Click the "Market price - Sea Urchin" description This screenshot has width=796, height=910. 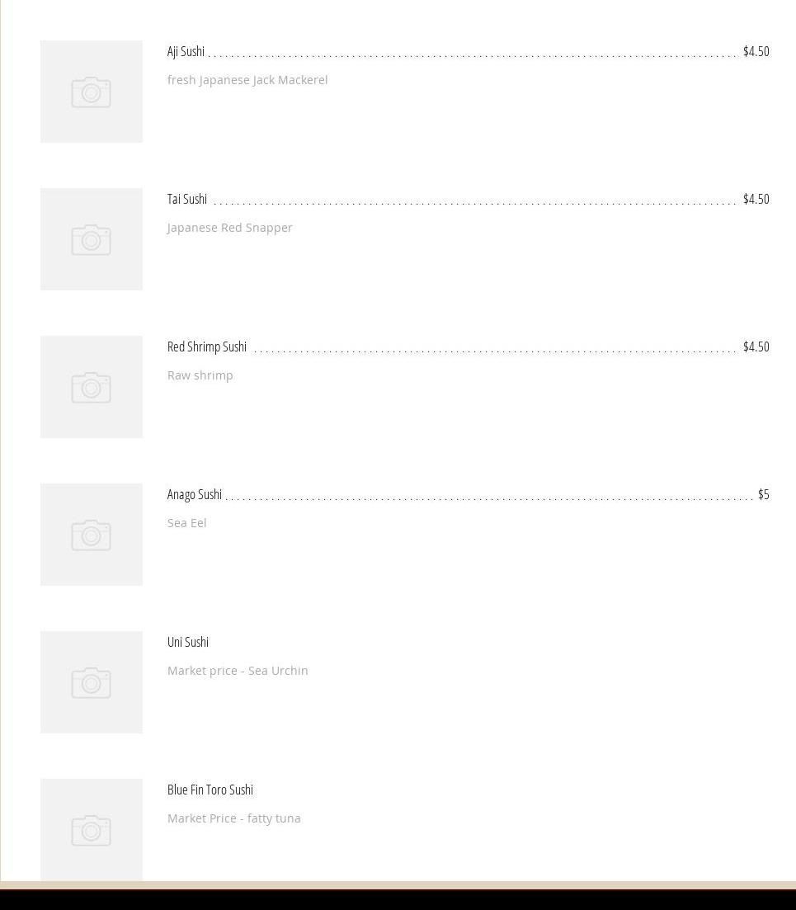(238, 671)
